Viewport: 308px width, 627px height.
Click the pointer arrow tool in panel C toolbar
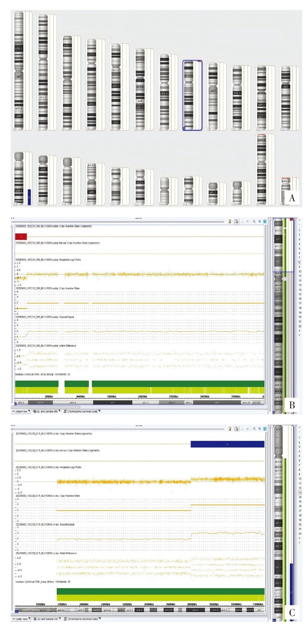[x=237, y=429]
